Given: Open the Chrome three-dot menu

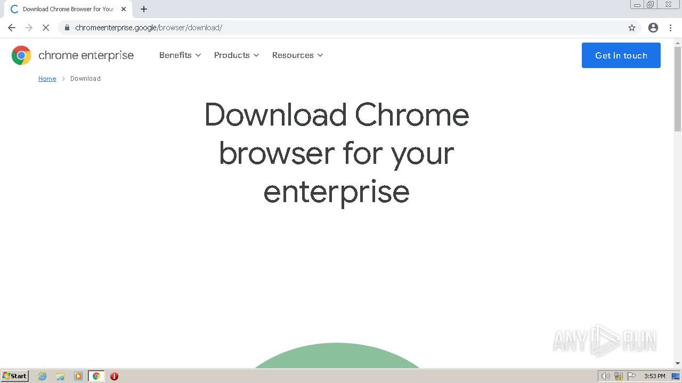Looking at the screenshot, I should [x=670, y=28].
